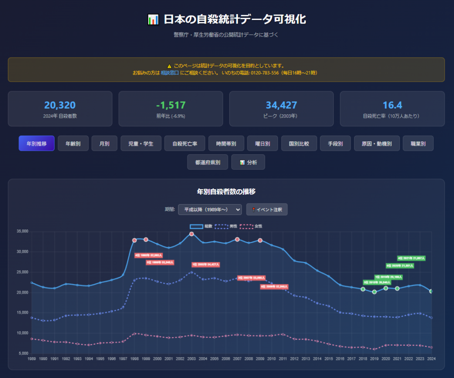Click the 2003 peak marker on the chart
This screenshot has width=454, height=378.
click(x=192, y=234)
